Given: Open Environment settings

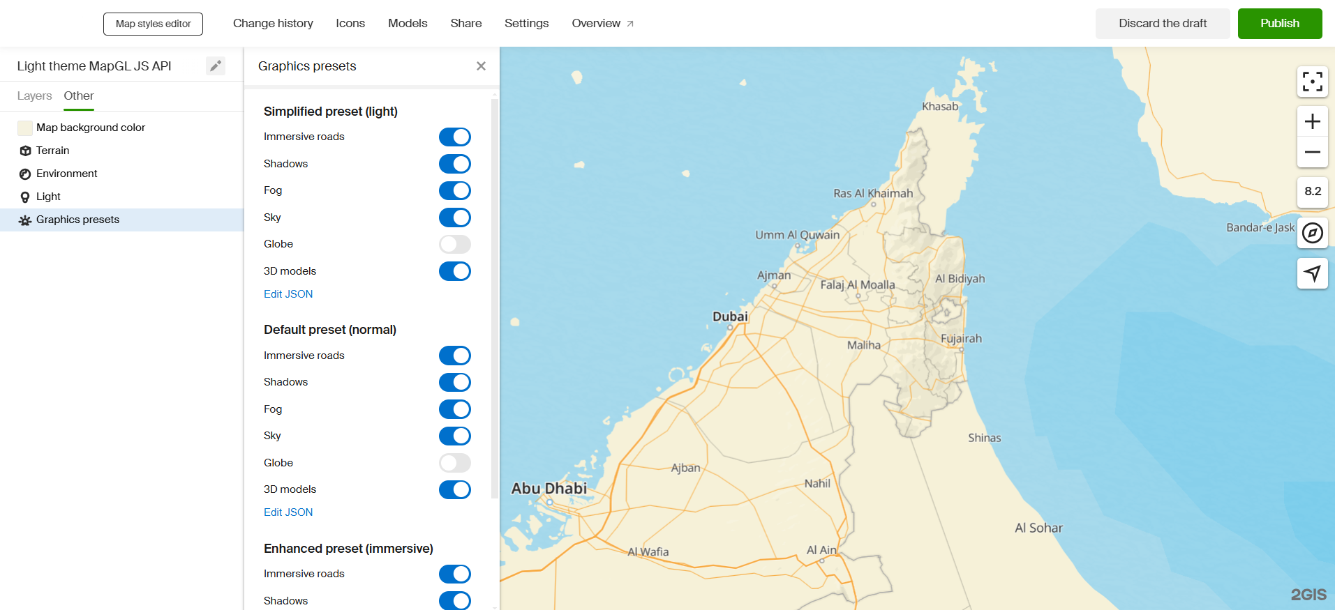Looking at the screenshot, I should (x=66, y=174).
